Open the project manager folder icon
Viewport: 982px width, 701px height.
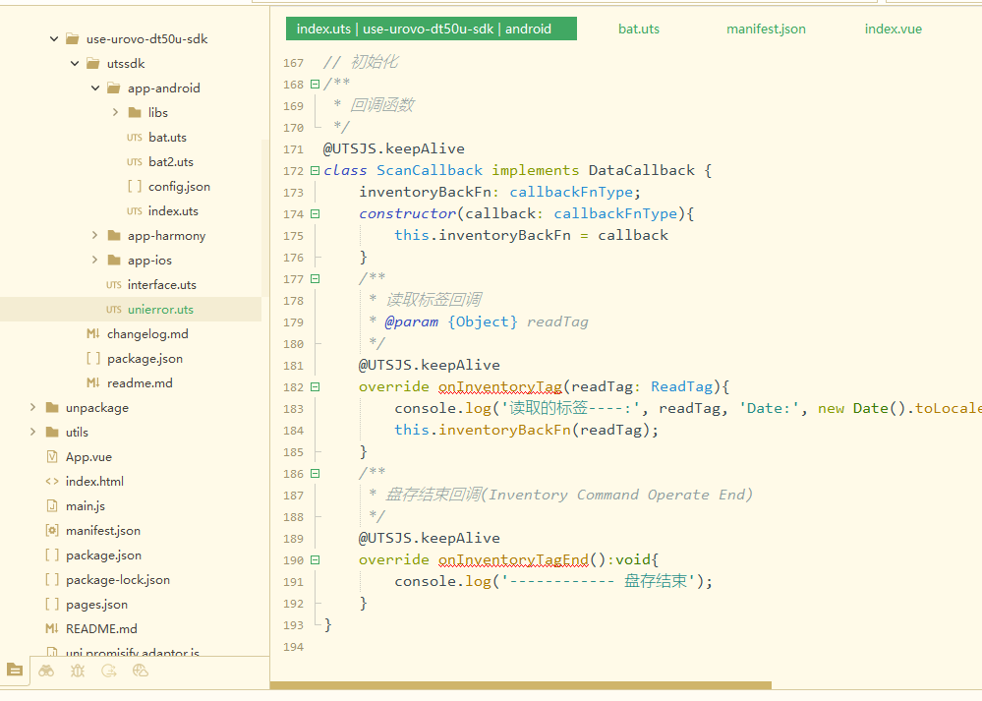(x=15, y=671)
